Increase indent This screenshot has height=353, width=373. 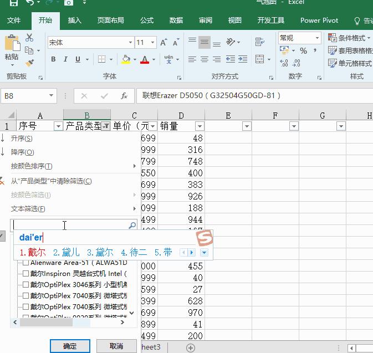tap(243, 59)
